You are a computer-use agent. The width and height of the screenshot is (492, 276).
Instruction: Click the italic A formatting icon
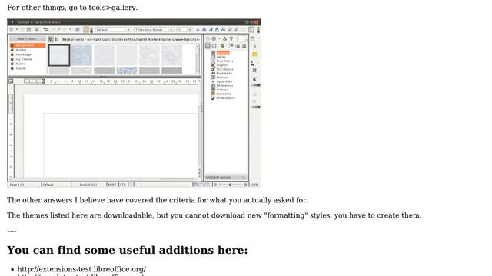(x=211, y=30)
